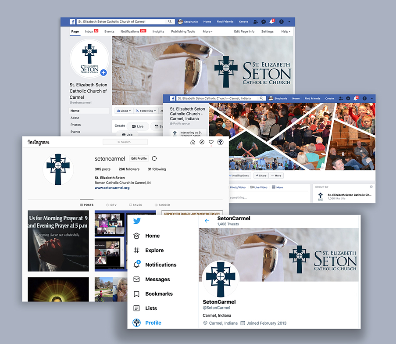
Task: Select the Tagged tab on Instagram
Action: coord(162,205)
